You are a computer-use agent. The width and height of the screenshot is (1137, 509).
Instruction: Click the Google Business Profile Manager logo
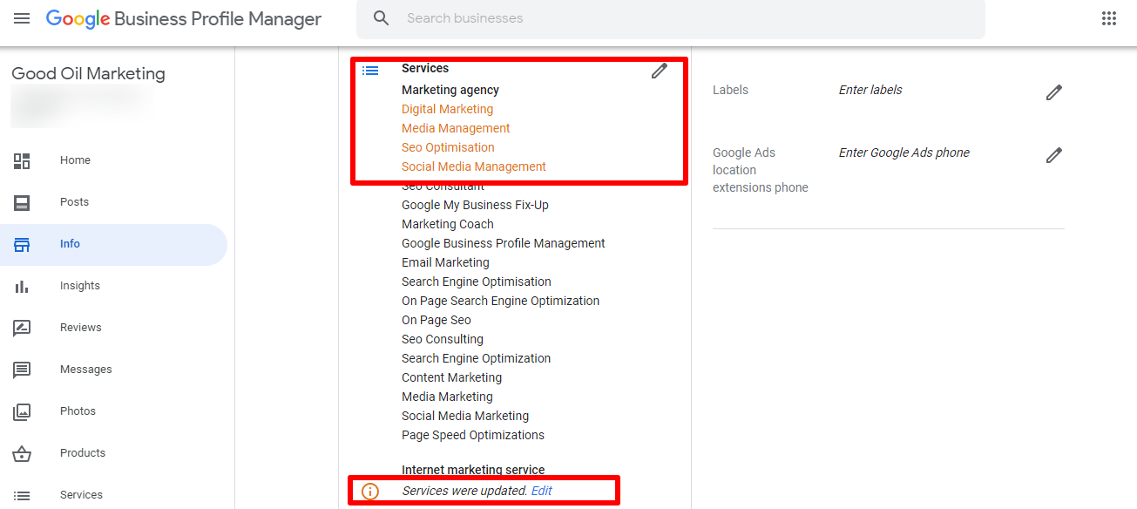pyautogui.click(x=184, y=19)
